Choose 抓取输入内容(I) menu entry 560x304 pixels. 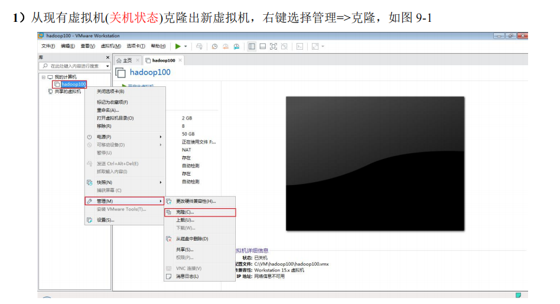point(125,172)
